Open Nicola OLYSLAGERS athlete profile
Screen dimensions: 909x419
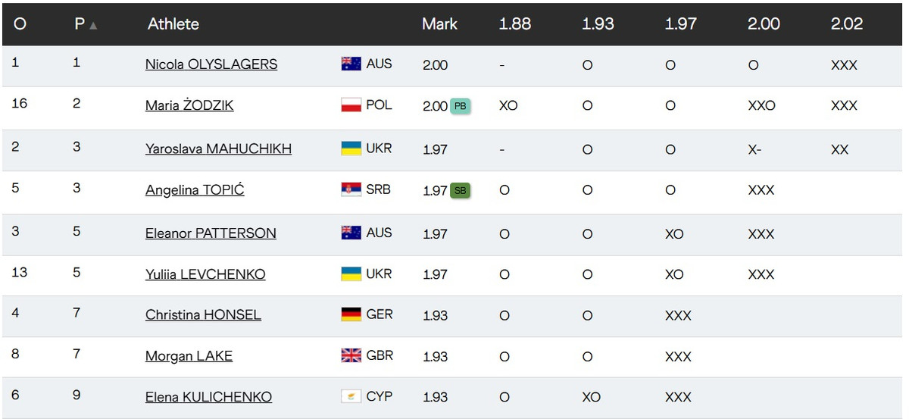(x=211, y=65)
